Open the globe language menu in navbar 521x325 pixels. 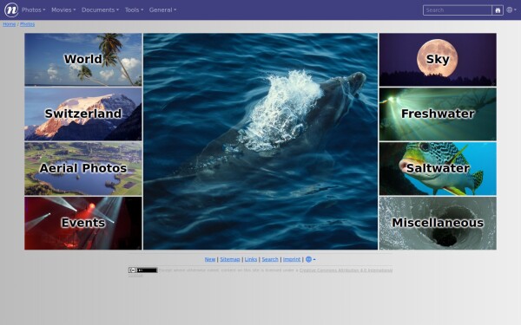pyautogui.click(x=511, y=10)
